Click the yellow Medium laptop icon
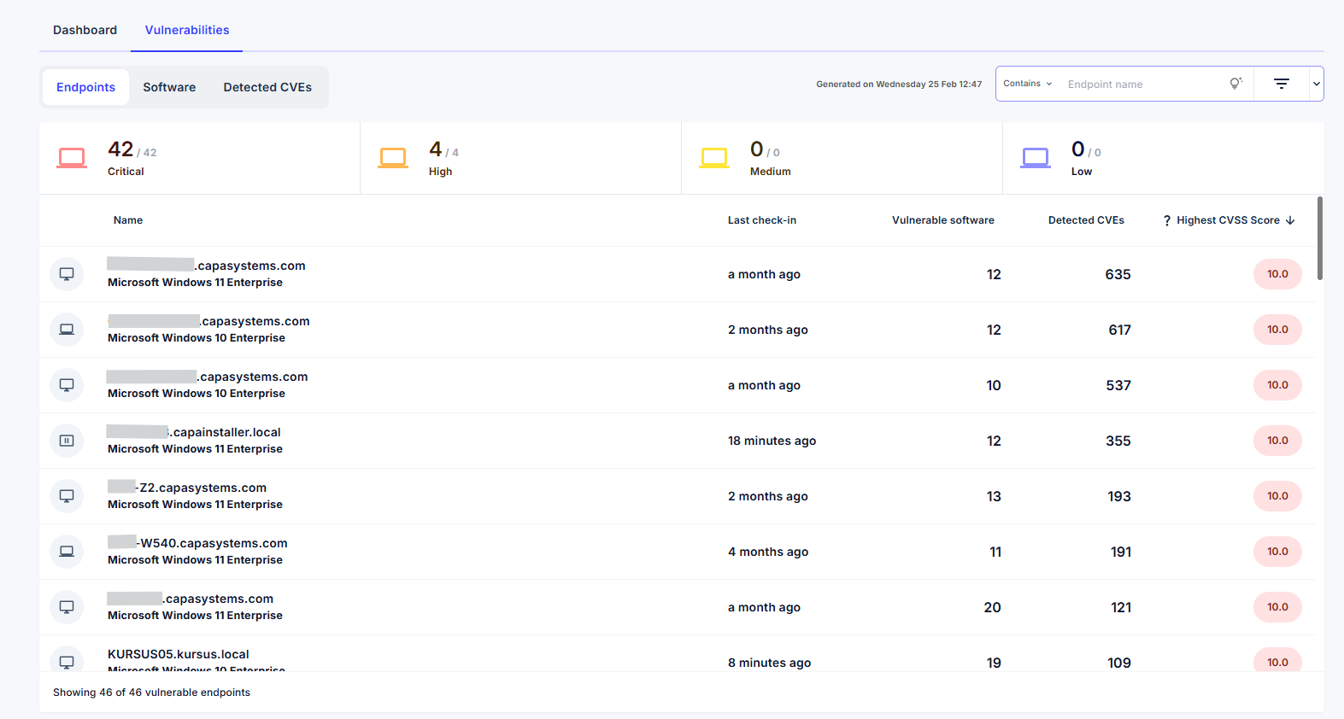 pyautogui.click(x=714, y=158)
